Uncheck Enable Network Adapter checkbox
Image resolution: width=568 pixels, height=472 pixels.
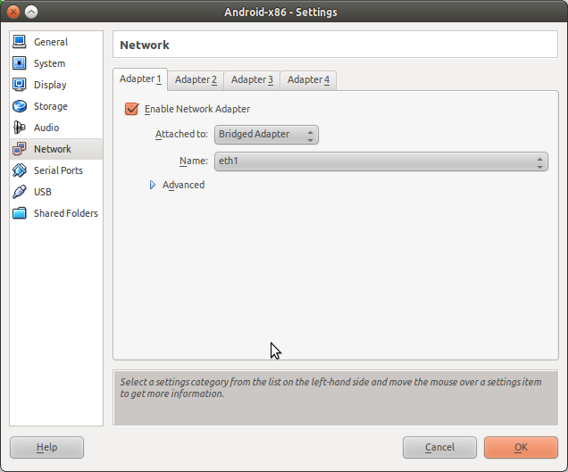131,109
